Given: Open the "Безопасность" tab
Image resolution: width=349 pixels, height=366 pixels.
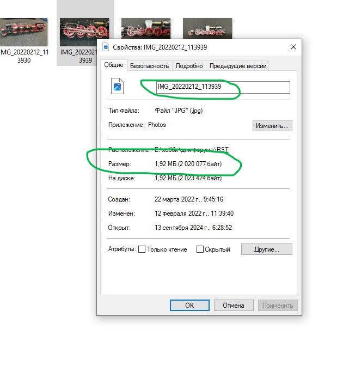Looking at the screenshot, I should (150, 66).
